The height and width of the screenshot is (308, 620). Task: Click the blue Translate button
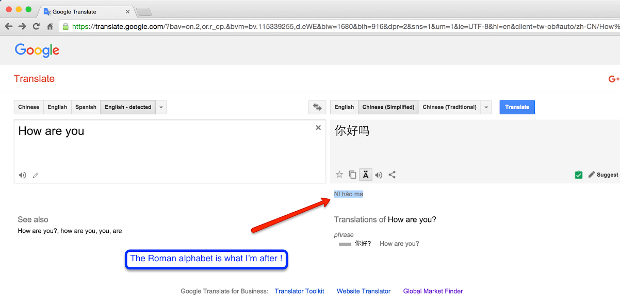click(517, 107)
